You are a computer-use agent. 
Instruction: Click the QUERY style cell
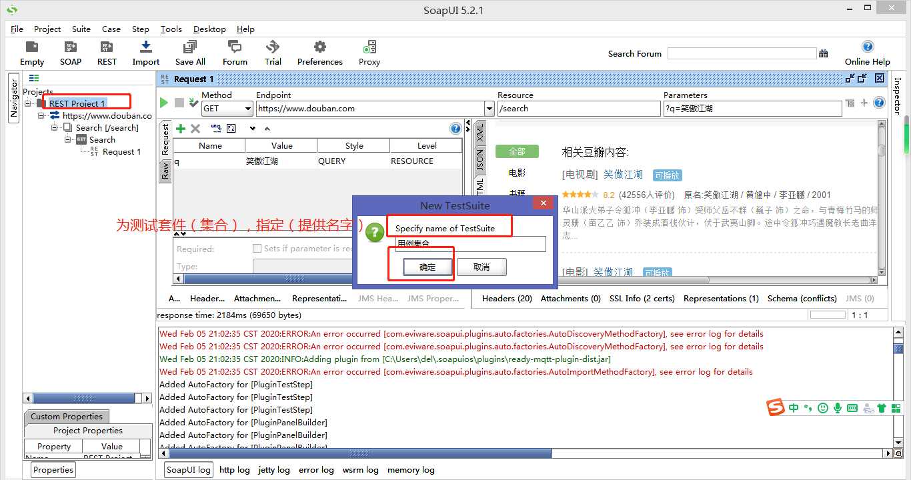pyautogui.click(x=353, y=161)
